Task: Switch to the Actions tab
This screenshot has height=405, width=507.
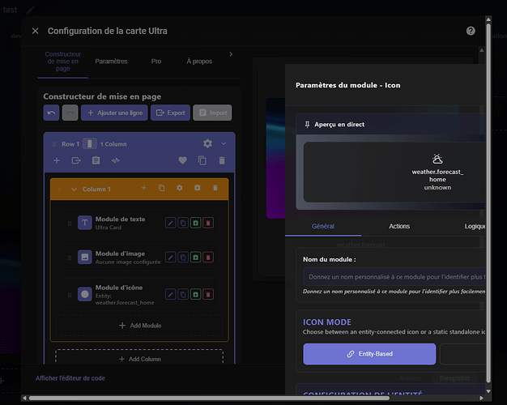Action: [x=399, y=226]
